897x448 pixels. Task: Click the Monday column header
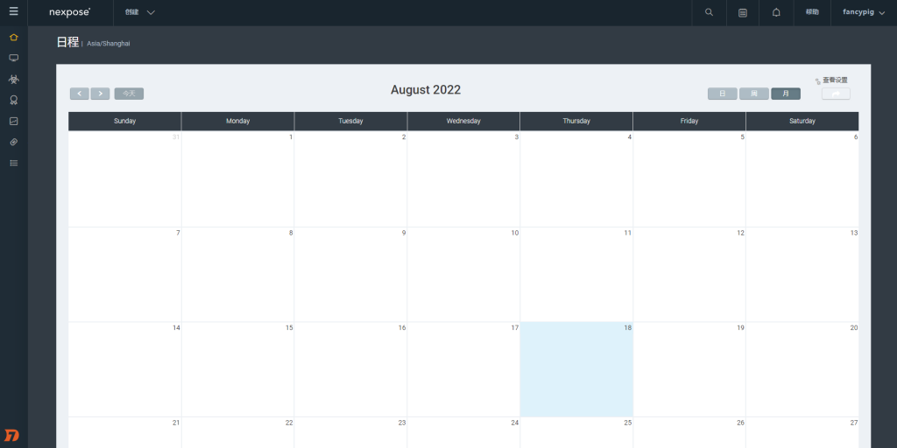pyautogui.click(x=238, y=121)
